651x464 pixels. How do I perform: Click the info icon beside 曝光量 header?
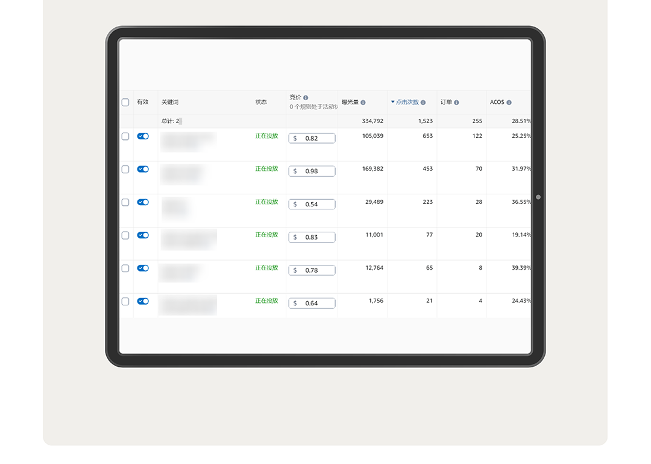(363, 103)
